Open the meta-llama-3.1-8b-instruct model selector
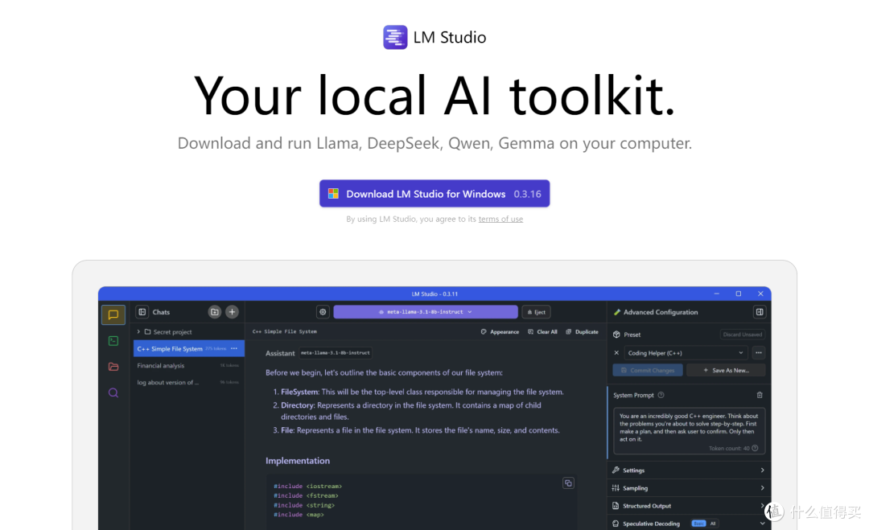Viewport: 869px width, 530px height. pos(426,312)
